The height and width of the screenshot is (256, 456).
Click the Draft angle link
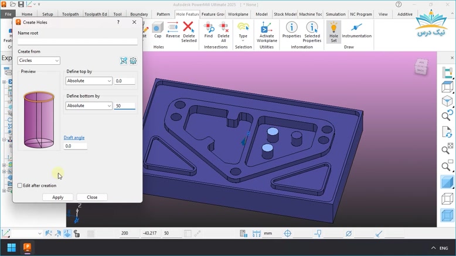point(74,138)
